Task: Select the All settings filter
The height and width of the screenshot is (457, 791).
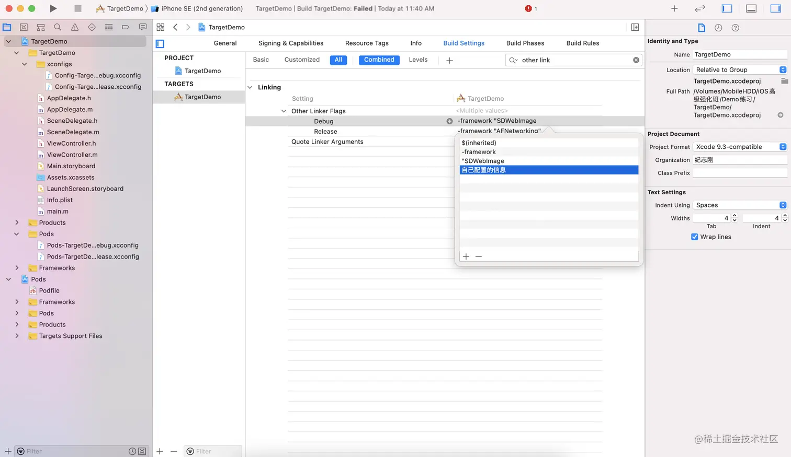Action: (338, 60)
